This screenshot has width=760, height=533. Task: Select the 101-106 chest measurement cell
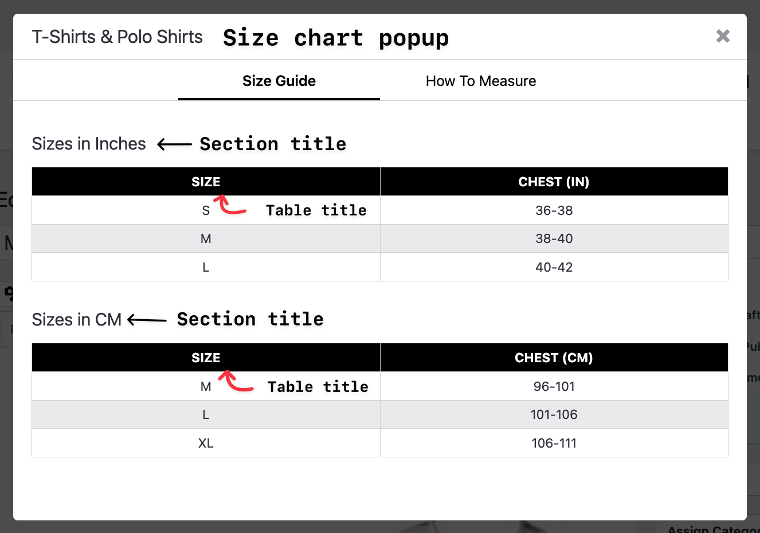554,414
